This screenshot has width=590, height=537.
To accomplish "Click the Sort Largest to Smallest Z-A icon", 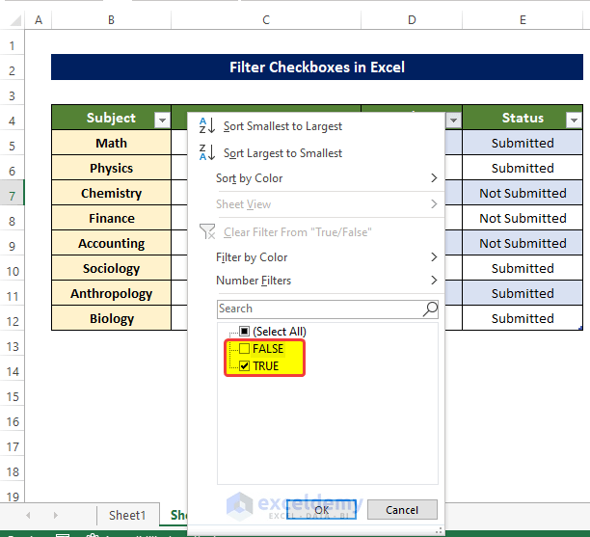I will click(x=207, y=152).
